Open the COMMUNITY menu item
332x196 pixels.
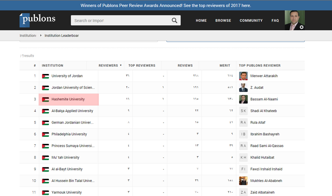pos(251,20)
